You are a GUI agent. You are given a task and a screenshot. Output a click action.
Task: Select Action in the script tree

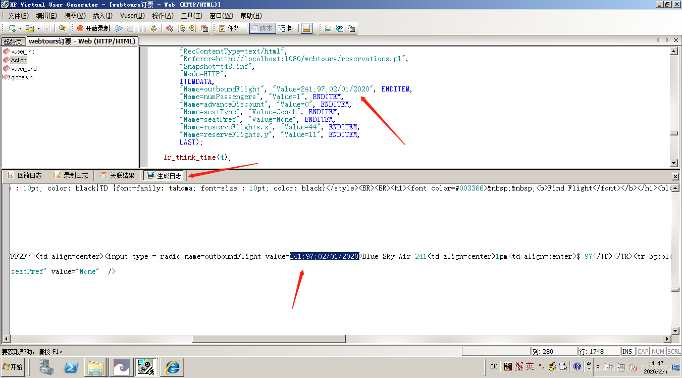pyautogui.click(x=19, y=60)
